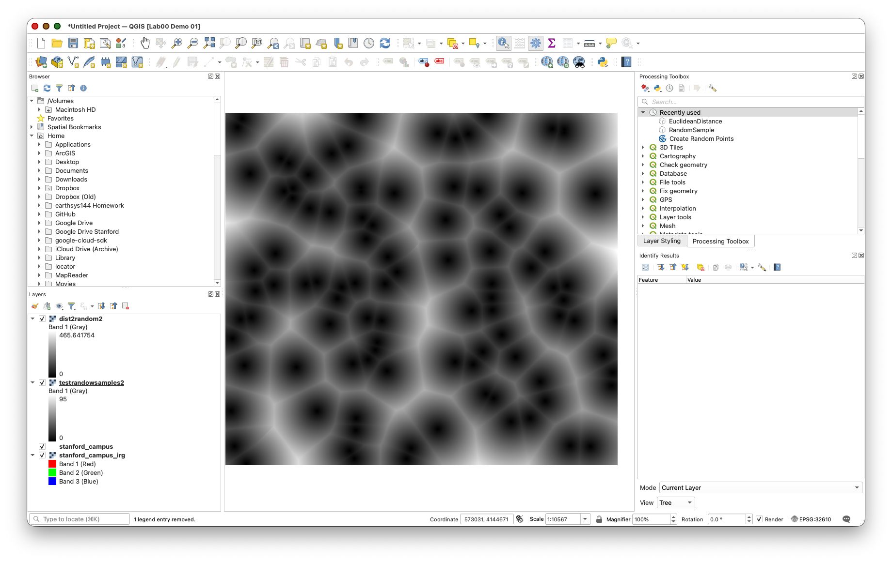Image resolution: width=892 pixels, height=562 pixels.
Task: Switch to the Processing Toolbox tab
Action: coord(720,241)
